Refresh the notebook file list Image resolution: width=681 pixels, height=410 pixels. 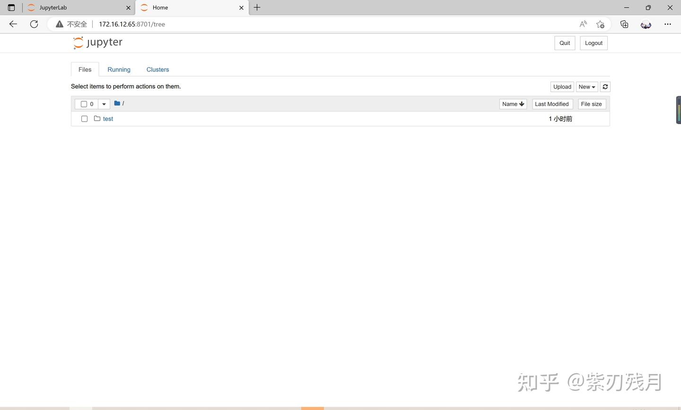[605, 87]
